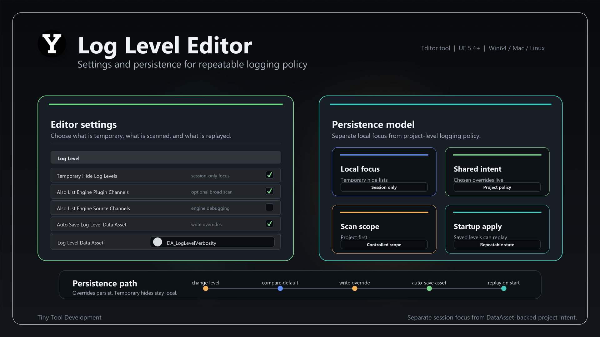Uncheck Also List Engine Plugin Channels
Image resolution: width=600 pixels, height=337 pixels.
pyautogui.click(x=269, y=191)
